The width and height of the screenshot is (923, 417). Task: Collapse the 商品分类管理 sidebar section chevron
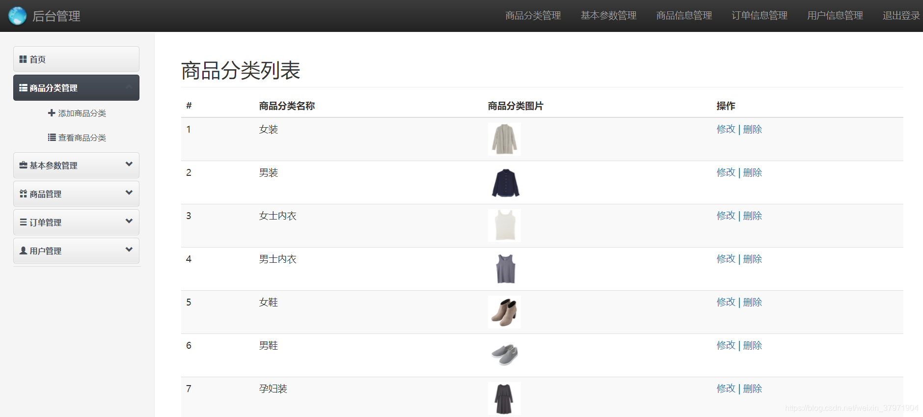click(x=129, y=87)
